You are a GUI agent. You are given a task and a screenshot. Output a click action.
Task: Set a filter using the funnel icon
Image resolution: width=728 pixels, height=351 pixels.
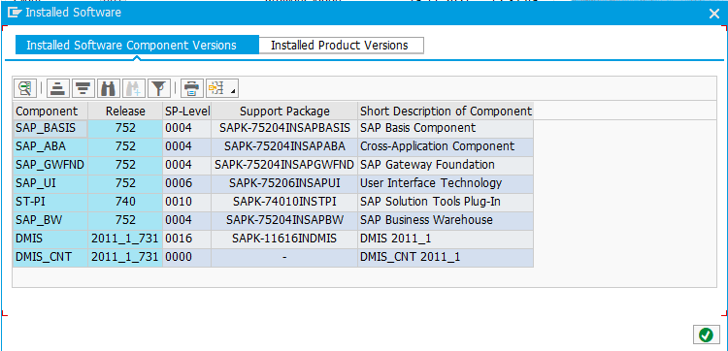click(x=159, y=87)
